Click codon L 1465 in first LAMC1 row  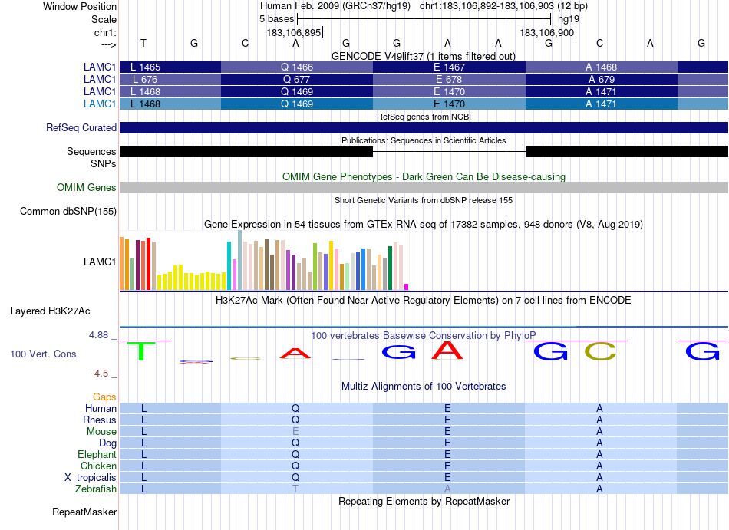170,67
